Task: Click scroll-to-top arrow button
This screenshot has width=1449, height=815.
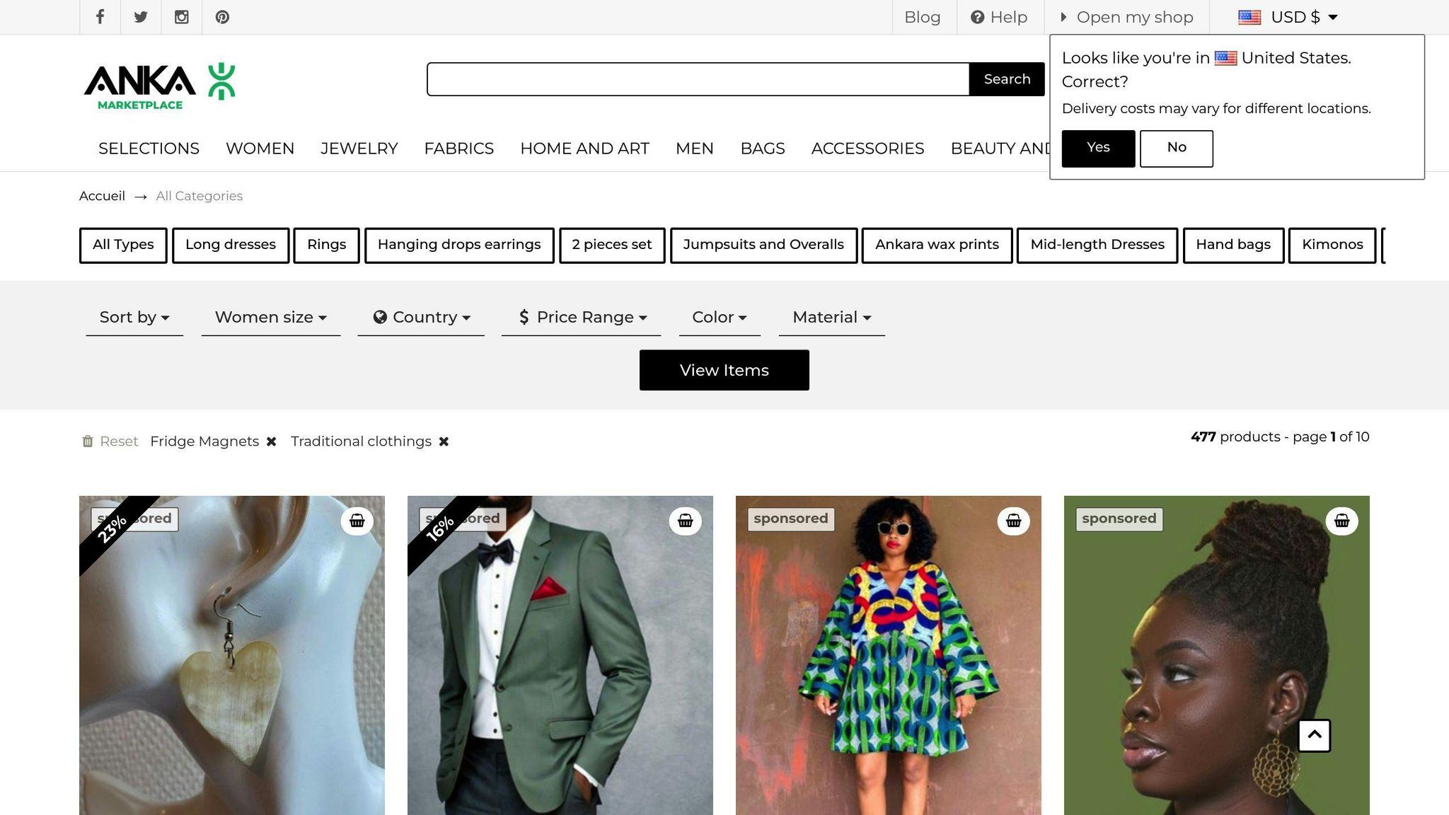Action: pos(1315,735)
